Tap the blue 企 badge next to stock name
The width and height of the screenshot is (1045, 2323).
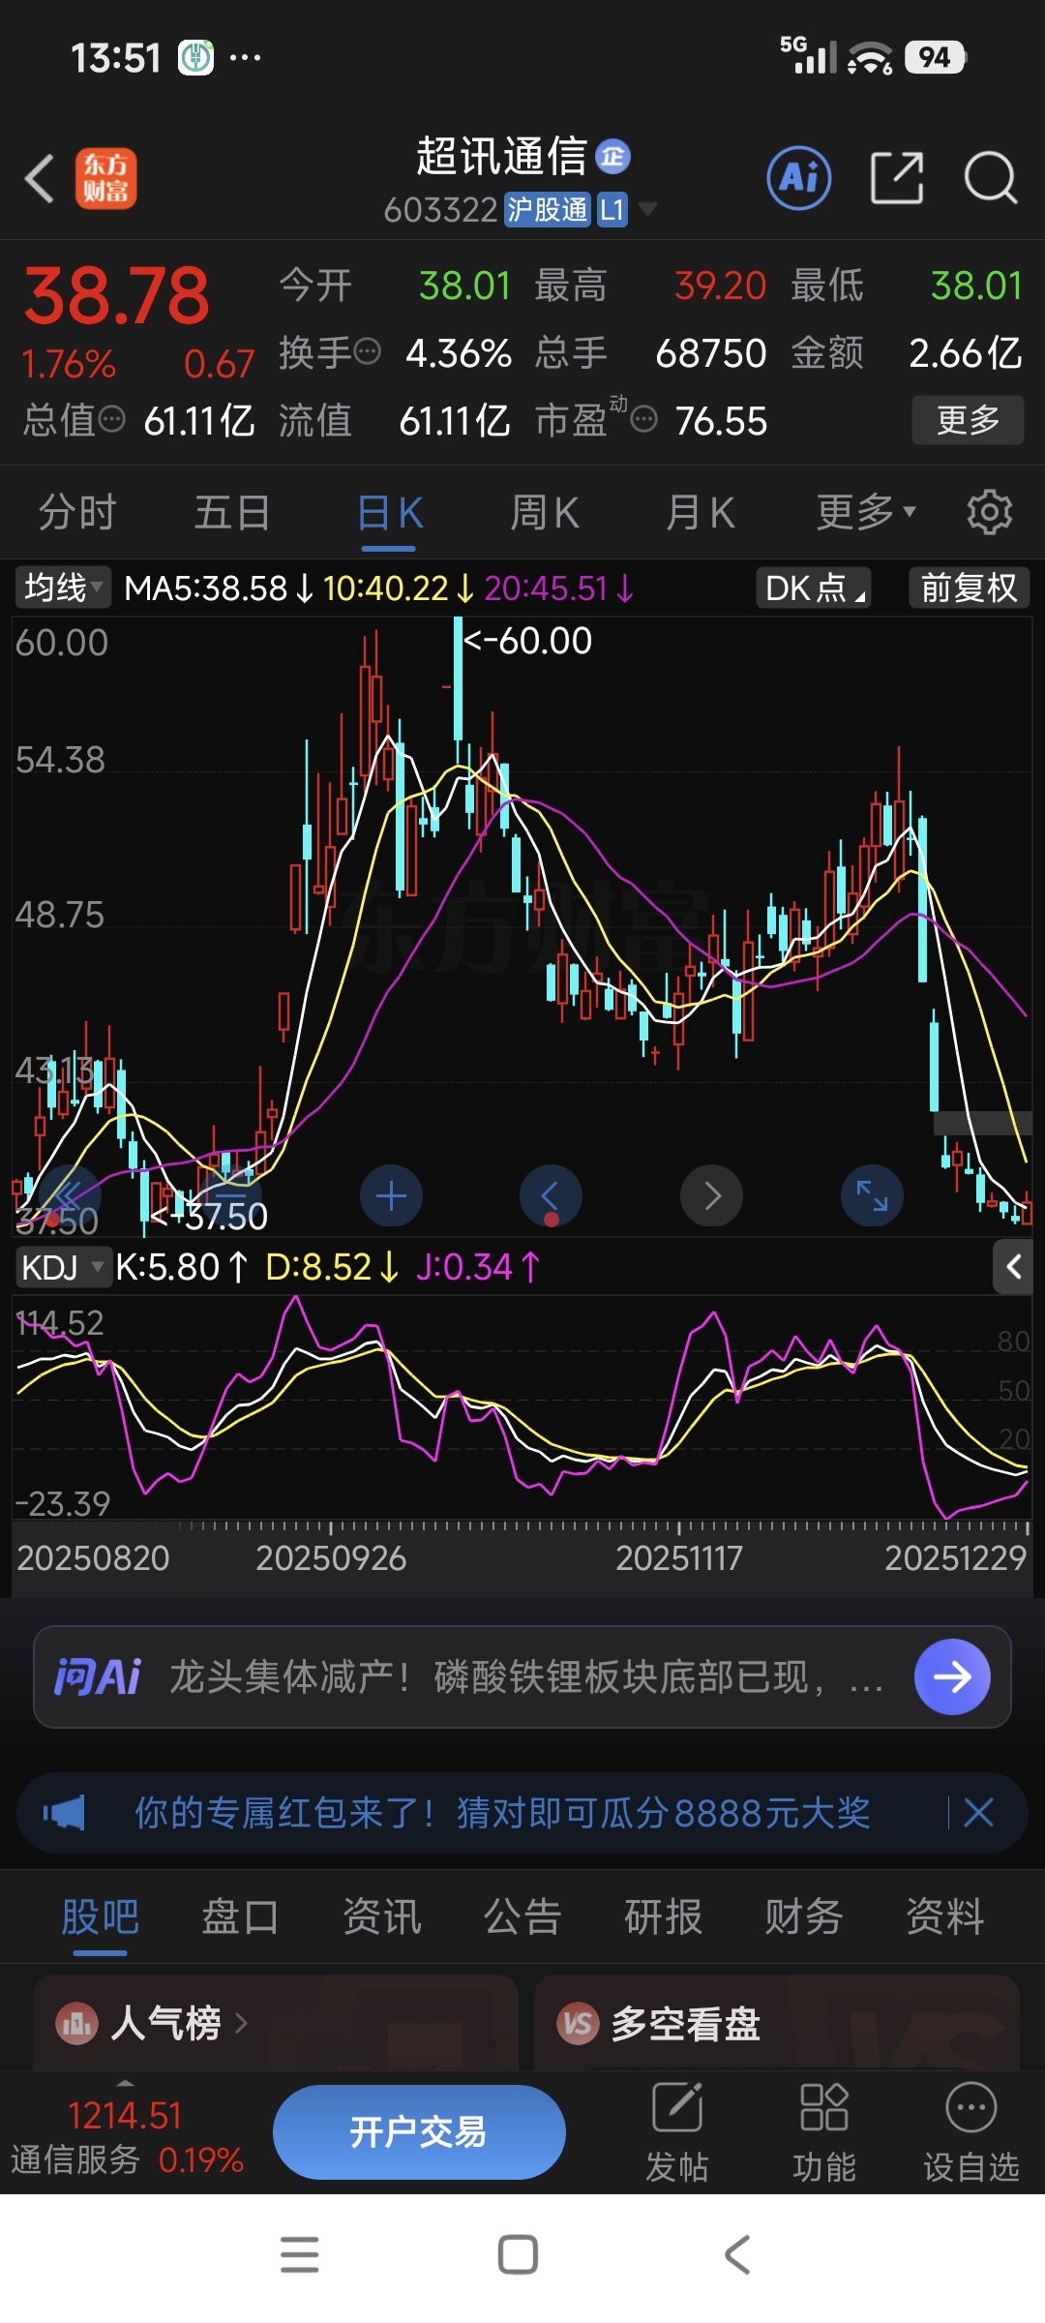pyautogui.click(x=612, y=156)
